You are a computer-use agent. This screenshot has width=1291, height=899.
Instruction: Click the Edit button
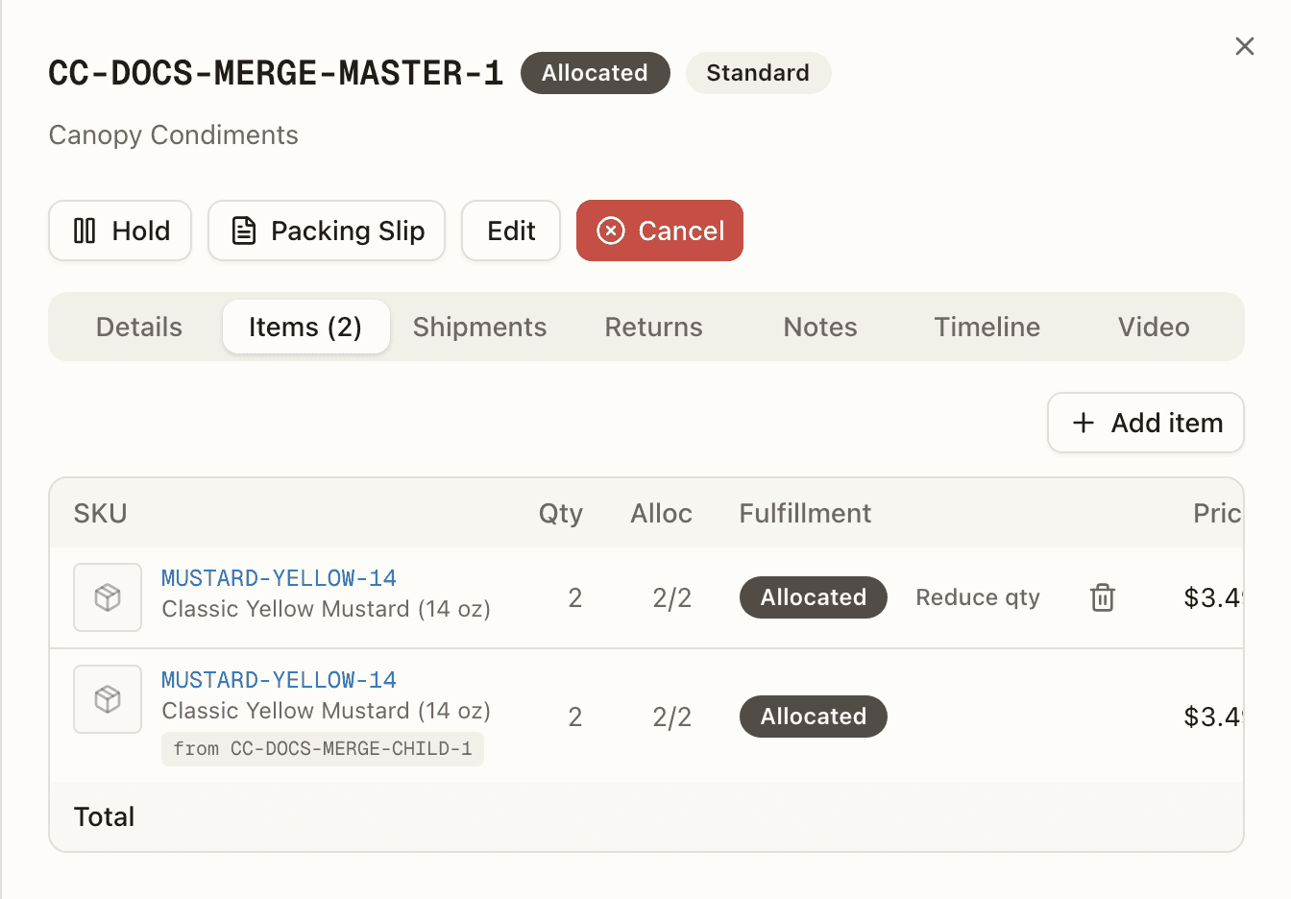pyautogui.click(x=511, y=231)
